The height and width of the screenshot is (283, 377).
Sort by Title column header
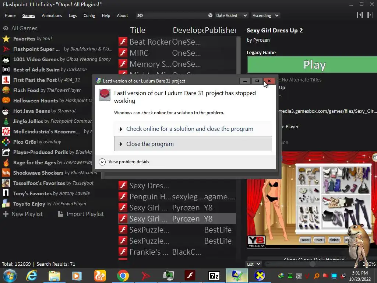138,30
